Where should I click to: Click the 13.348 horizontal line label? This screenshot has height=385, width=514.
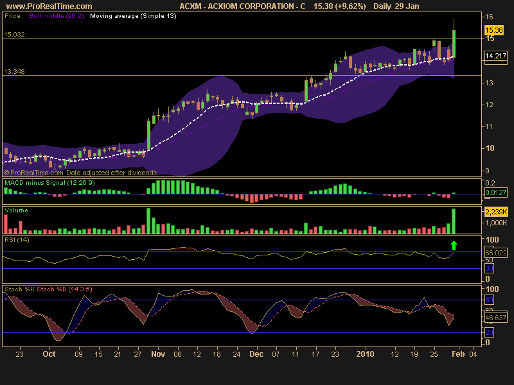[14, 72]
